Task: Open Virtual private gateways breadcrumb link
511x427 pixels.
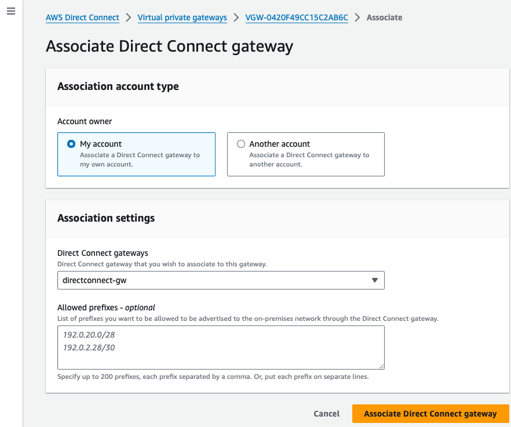Action: [x=182, y=17]
